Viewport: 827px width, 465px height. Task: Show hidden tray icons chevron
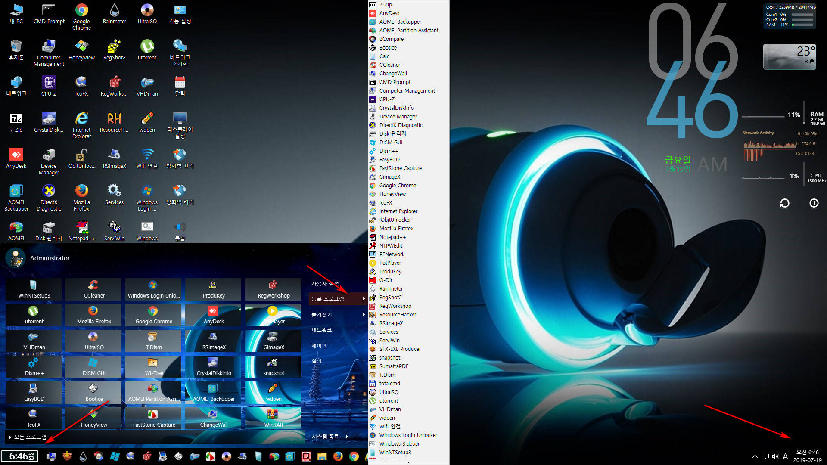755,456
